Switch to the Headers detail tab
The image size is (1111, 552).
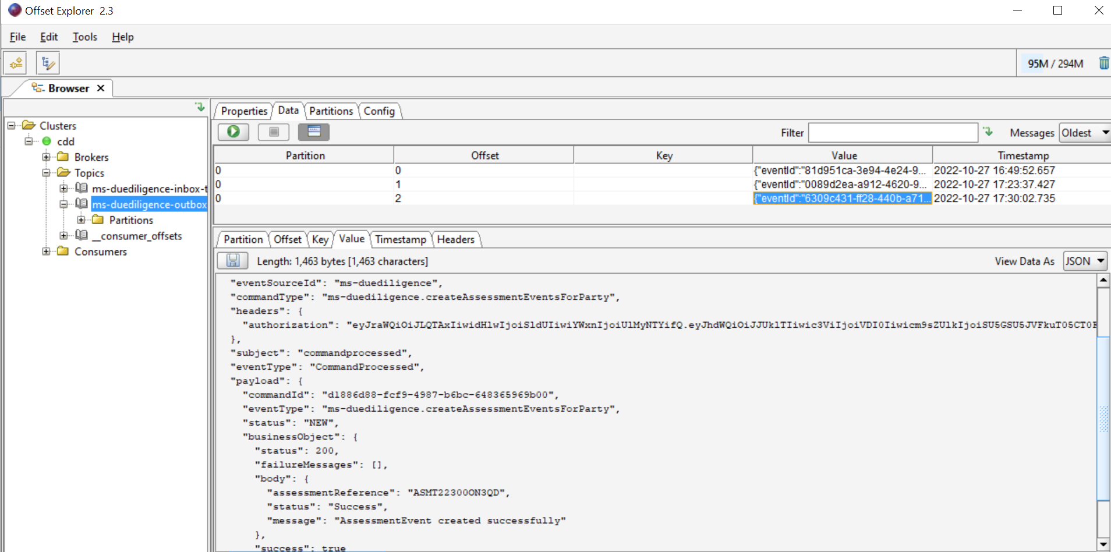[x=455, y=239]
